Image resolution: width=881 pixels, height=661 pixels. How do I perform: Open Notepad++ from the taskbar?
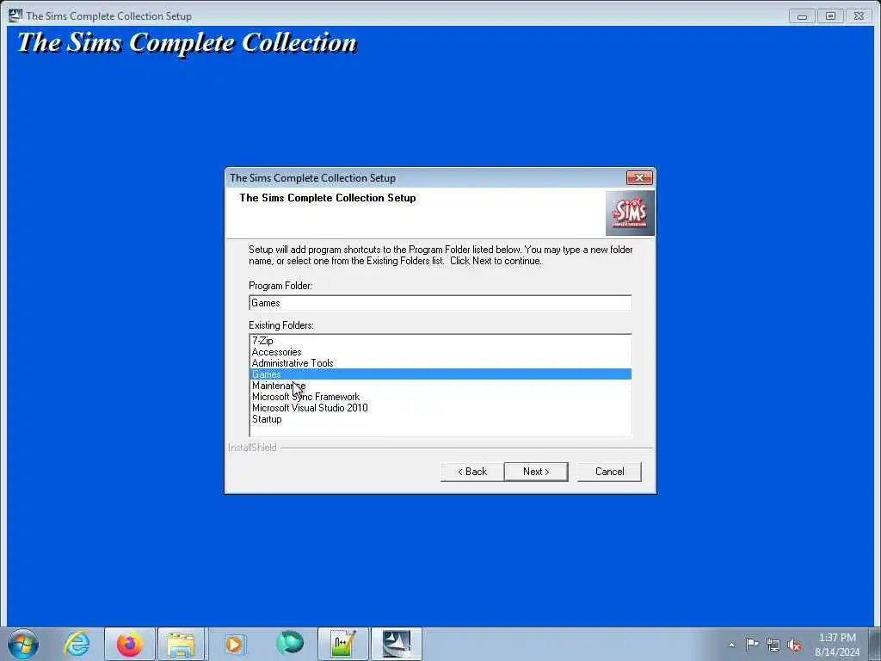pyautogui.click(x=342, y=644)
